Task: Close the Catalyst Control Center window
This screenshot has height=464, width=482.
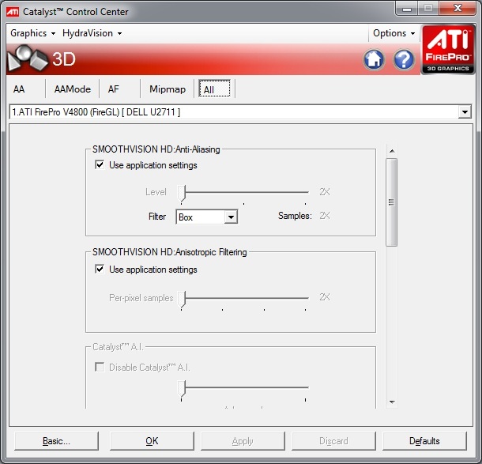Action: 458,9
